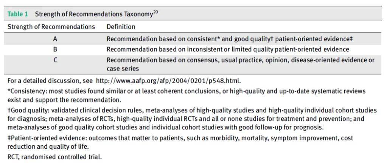Viewport: 387px width, 168px height.
Task: Select the grade B cell
Action: pyautogui.click(x=55, y=49)
